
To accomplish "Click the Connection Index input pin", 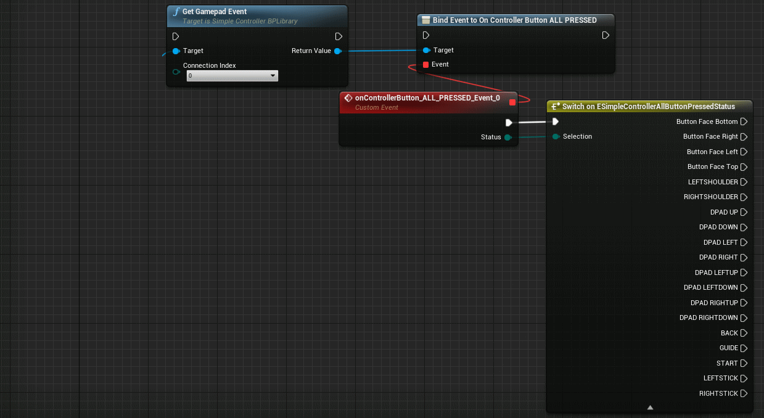I will tap(176, 72).
